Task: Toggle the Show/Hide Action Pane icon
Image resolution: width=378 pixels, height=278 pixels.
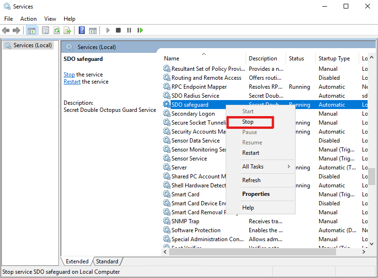Action: [x=93, y=30]
